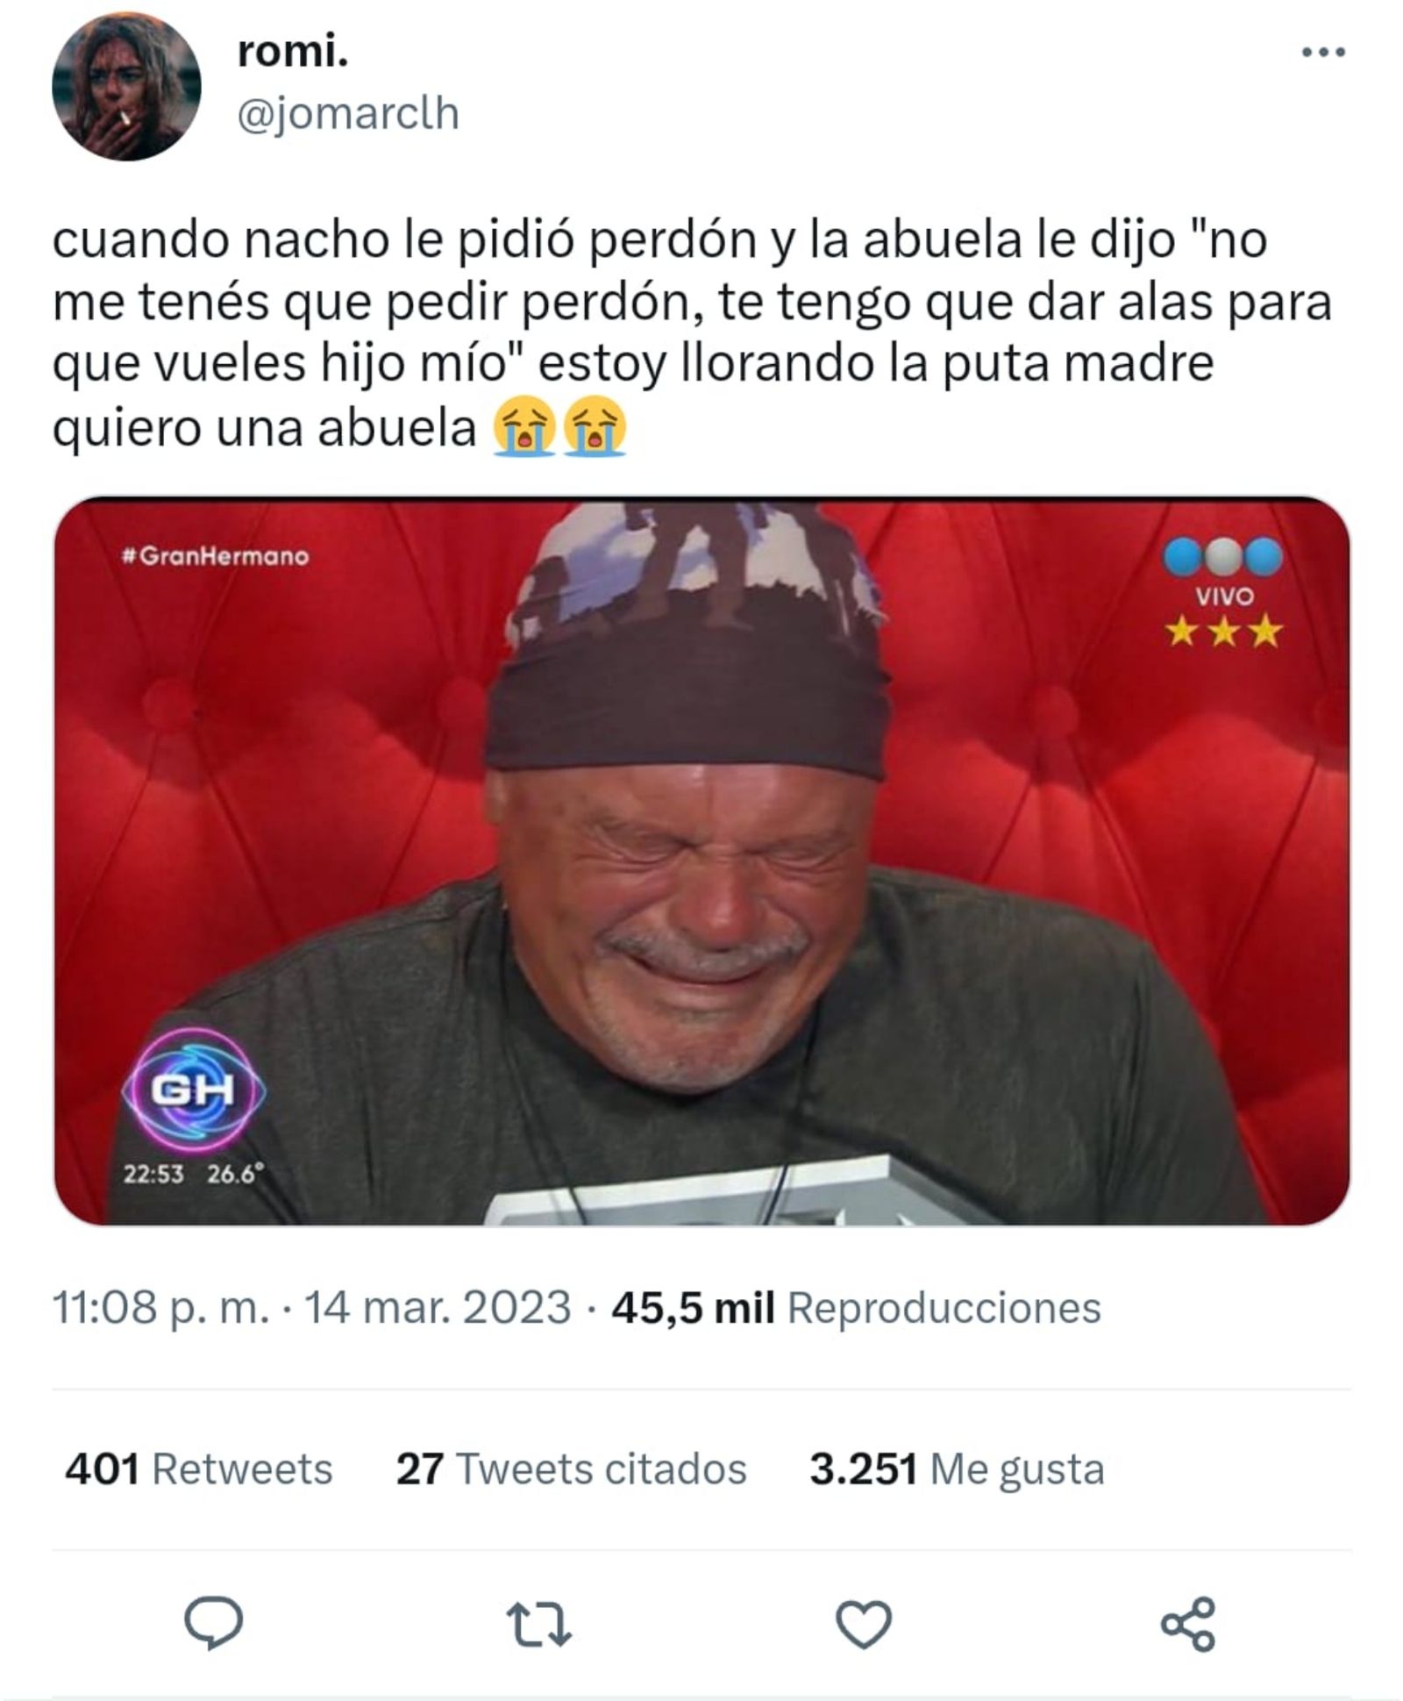1403x1701 pixels.
Task: Open the share icon options
Action: point(1187,1625)
